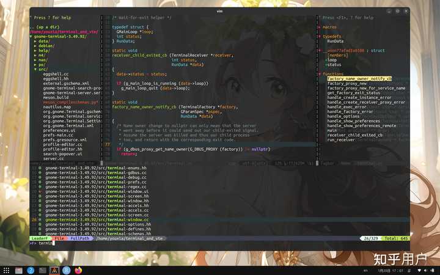
Task: Open eggshell.cc in NERDTree
Action: (56, 74)
